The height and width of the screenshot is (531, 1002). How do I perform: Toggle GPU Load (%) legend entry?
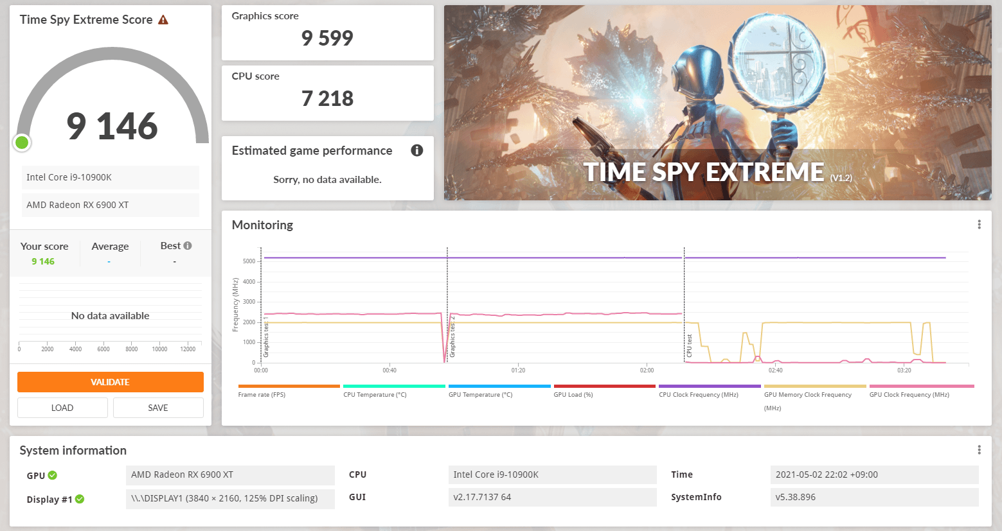click(x=573, y=395)
